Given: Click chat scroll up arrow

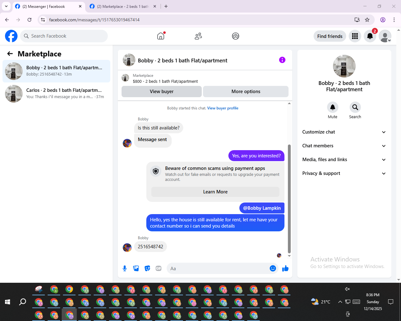Looking at the screenshot, I should tap(289, 103).
